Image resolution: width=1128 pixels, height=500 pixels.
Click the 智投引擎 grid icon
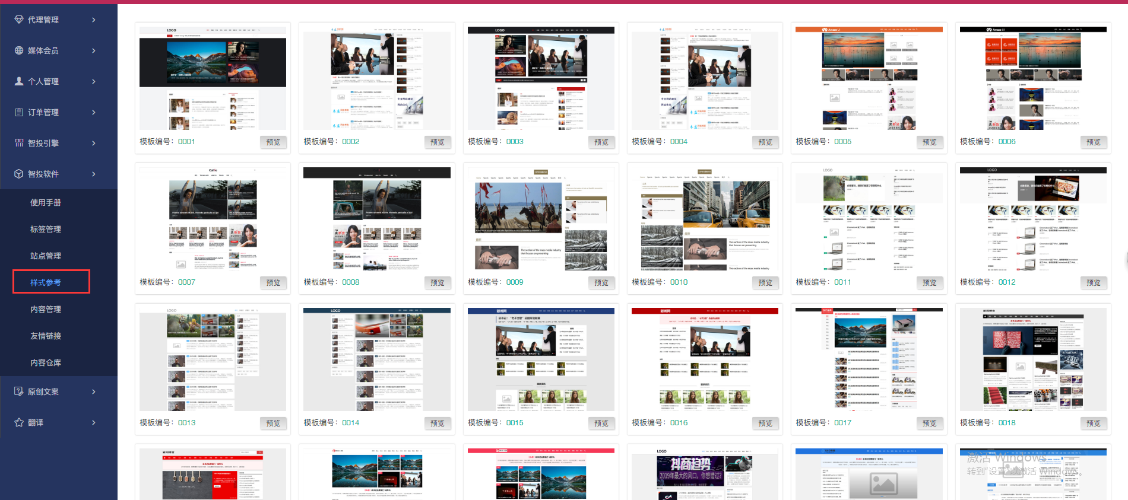coord(19,143)
